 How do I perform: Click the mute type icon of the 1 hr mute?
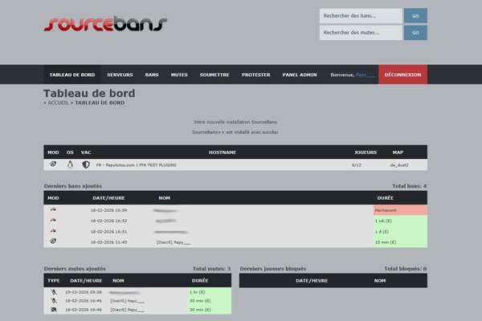[53, 292]
